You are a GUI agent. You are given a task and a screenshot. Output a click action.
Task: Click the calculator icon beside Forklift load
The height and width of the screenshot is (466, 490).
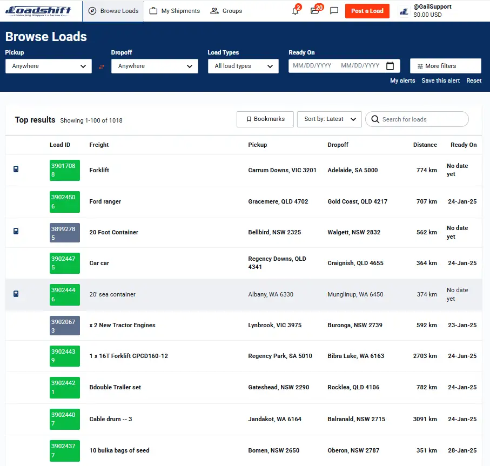point(16,170)
